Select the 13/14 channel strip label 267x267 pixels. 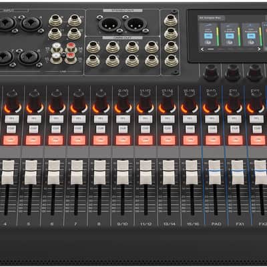click(x=170, y=224)
